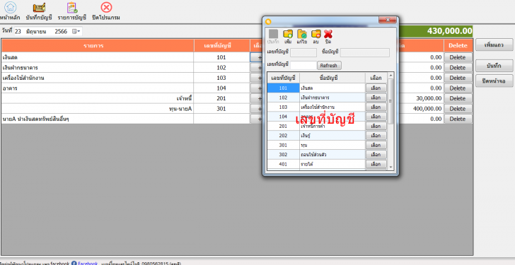Delete the อาคาร row
This screenshot has width=515, height=265.
pyautogui.click(x=458, y=88)
